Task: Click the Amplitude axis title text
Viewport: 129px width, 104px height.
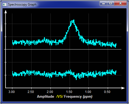Action: click(x=45, y=96)
